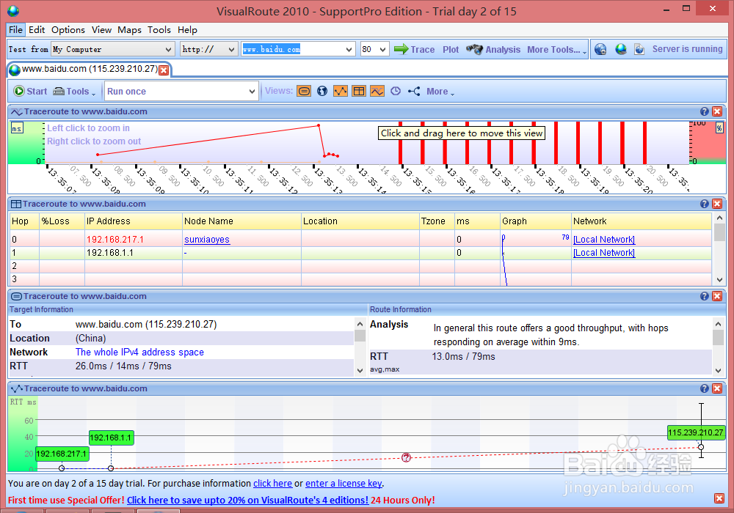Click the globe with network server icon

621,49
